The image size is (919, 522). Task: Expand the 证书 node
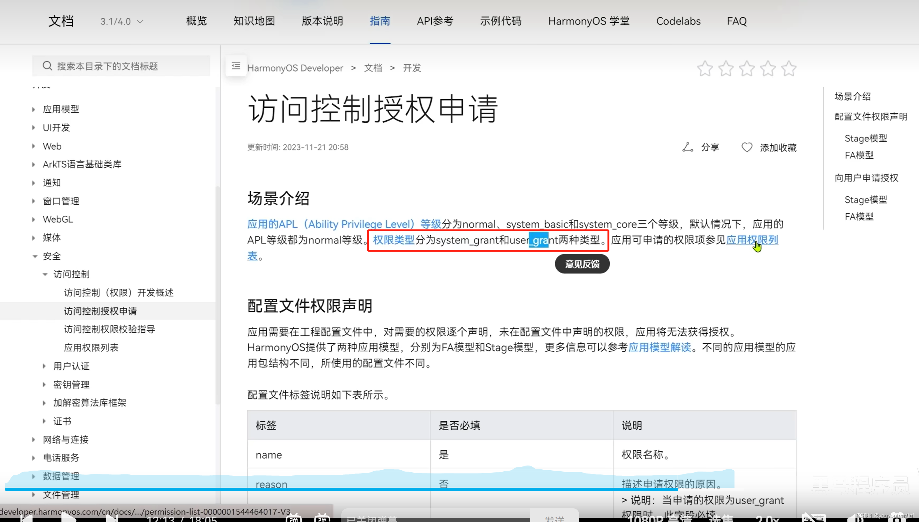click(44, 421)
